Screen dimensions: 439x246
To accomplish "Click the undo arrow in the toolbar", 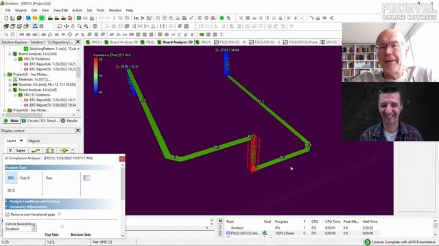I will tap(101, 18).
